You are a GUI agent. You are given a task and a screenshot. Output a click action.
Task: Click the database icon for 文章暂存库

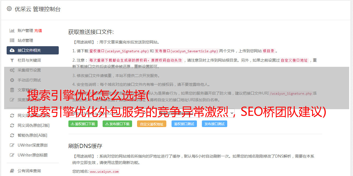[x=12, y=90]
